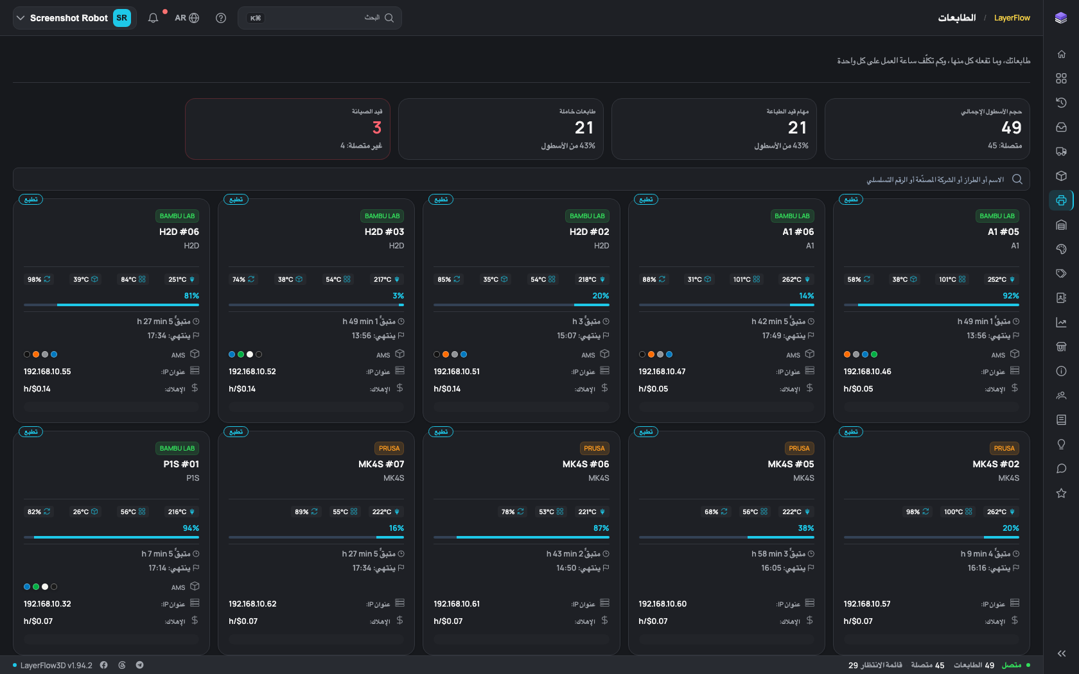Open the analytics chart sidebar icon
This screenshot has width=1079, height=674.
click(x=1061, y=322)
